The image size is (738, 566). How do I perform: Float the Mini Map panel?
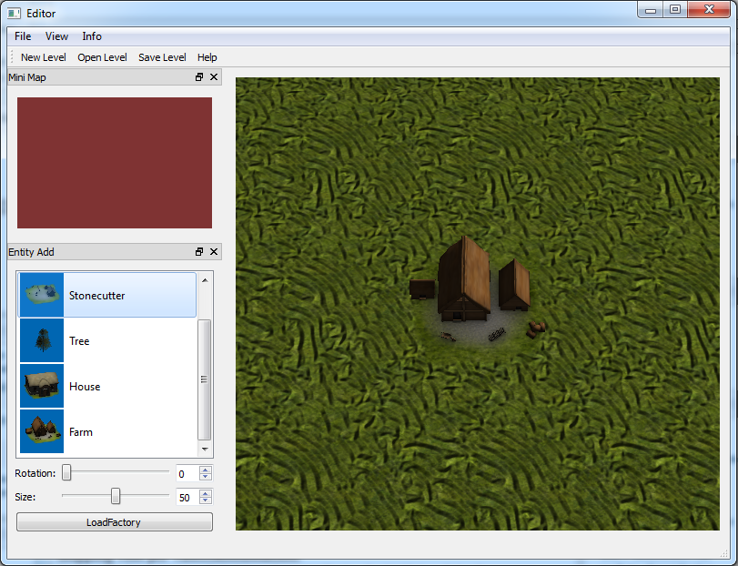tap(199, 77)
